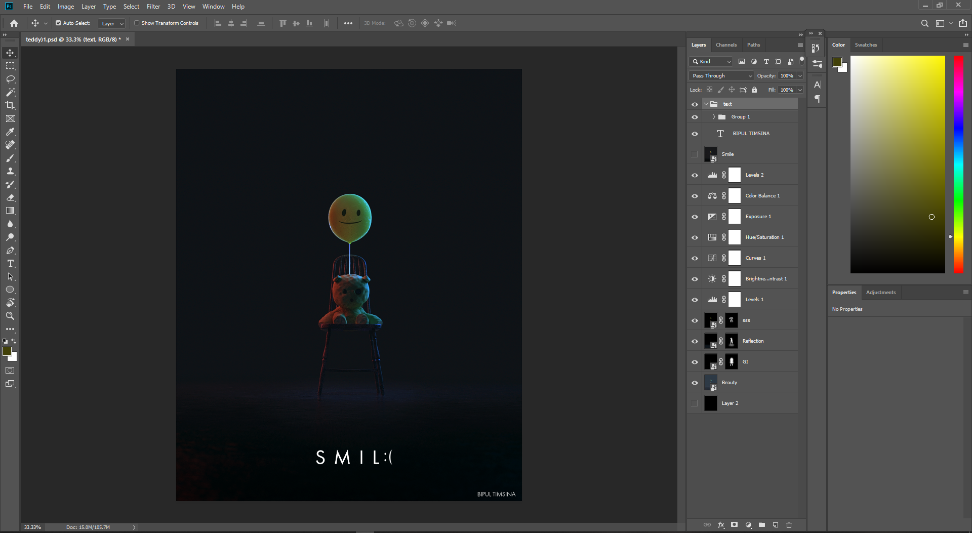Select the Frame tool
Viewport: 972px width, 533px height.
[10, 118]
